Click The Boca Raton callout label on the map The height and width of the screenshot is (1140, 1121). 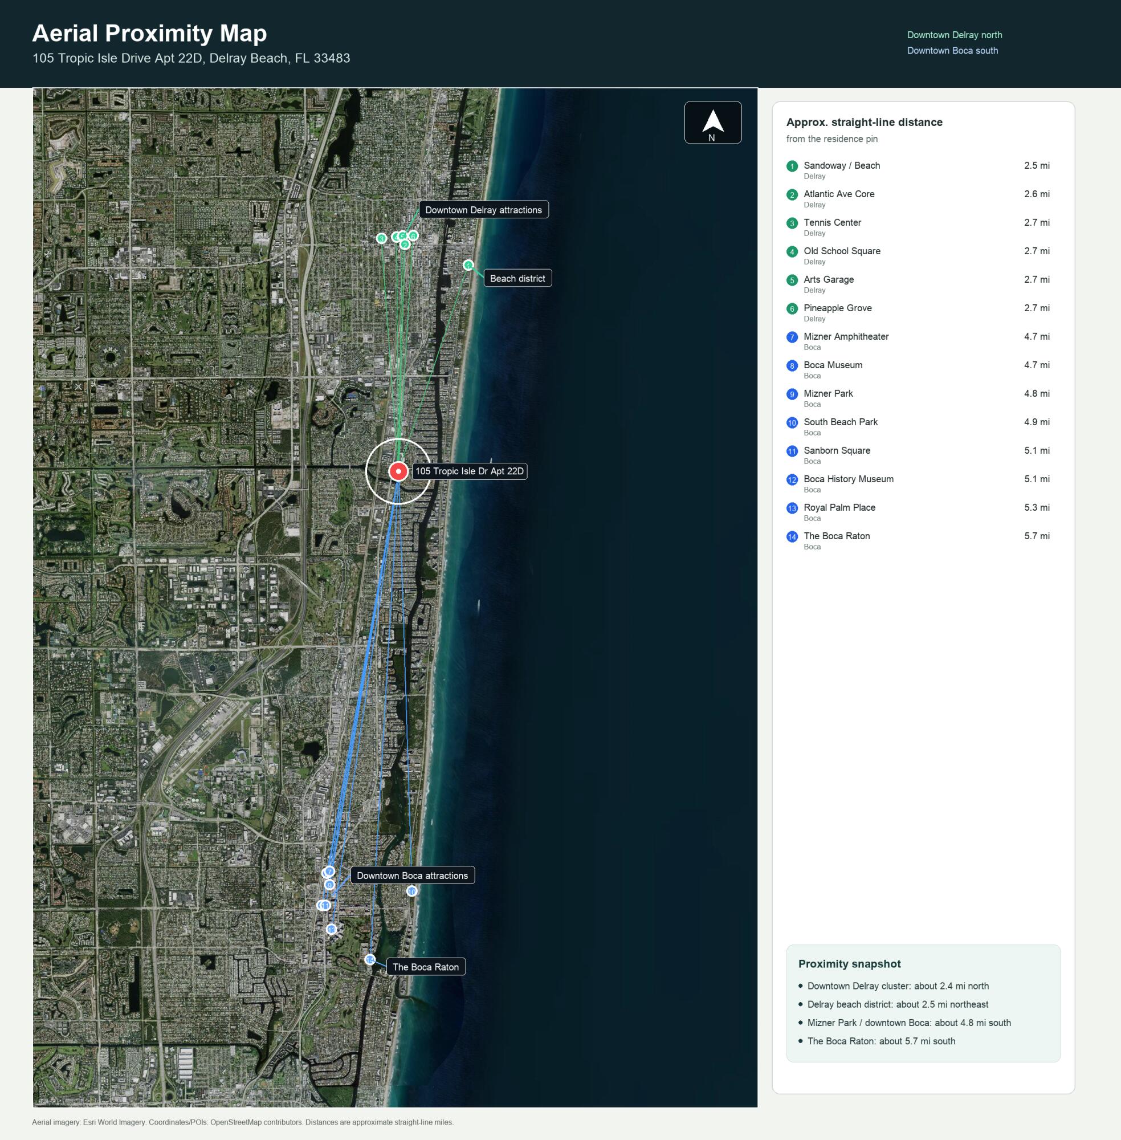click(426, 966)
